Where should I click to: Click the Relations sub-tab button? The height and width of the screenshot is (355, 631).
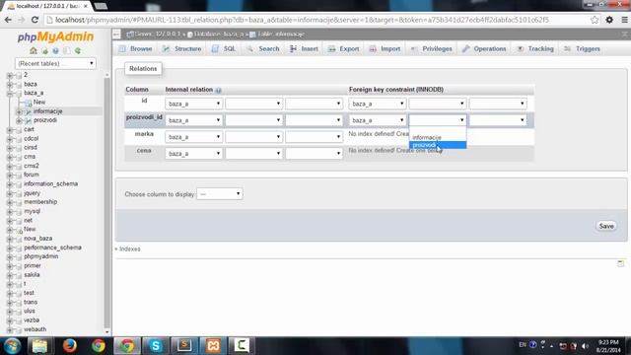pos(143,69)
